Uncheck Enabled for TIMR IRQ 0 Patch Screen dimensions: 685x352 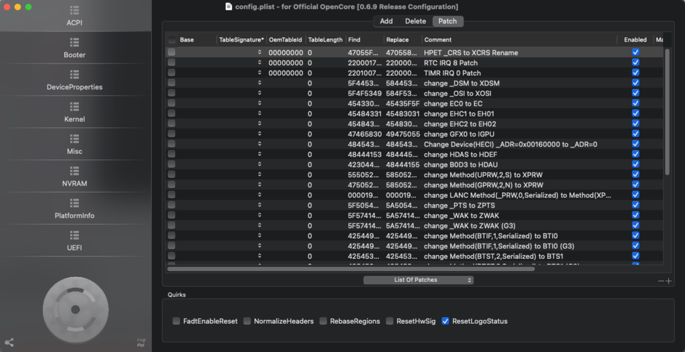[x=635, y=72]
